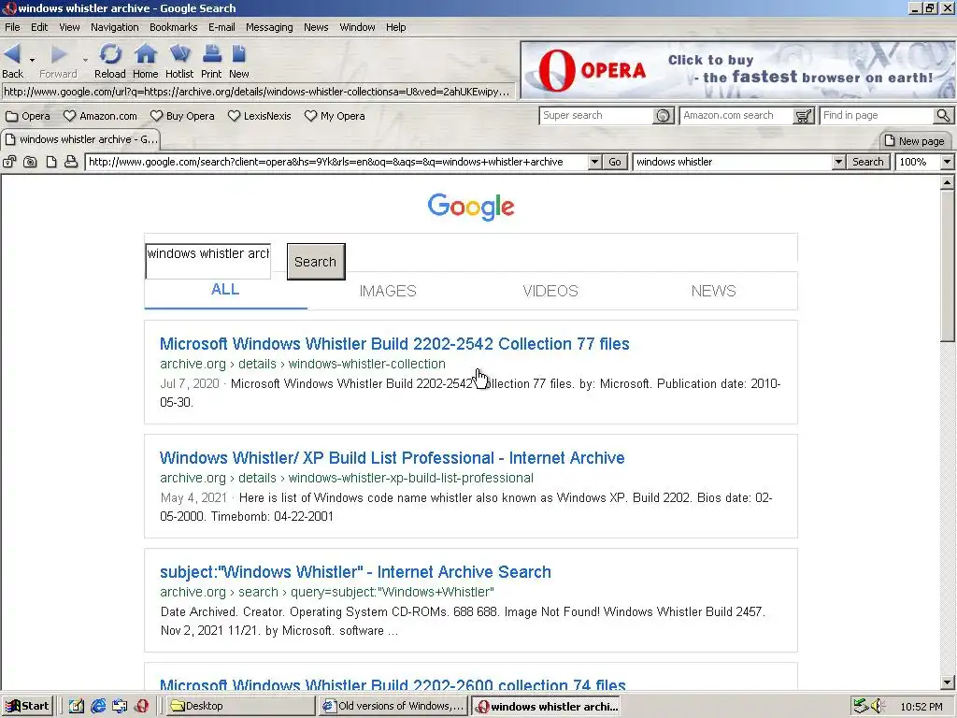Viewport: 957px width, 718px height.
Task: Toggle document mode with the page icon
Action: point(51,162)
